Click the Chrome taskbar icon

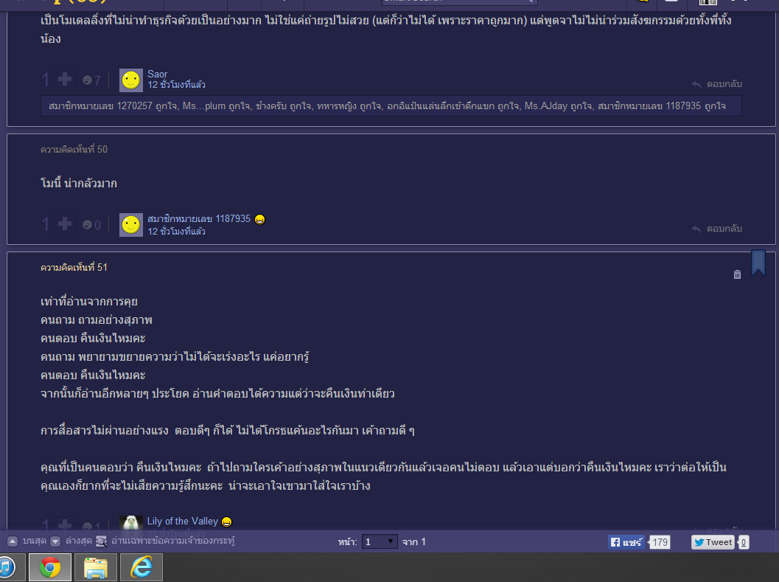50,567
